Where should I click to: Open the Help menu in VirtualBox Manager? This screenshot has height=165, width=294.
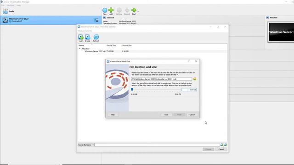18,5
